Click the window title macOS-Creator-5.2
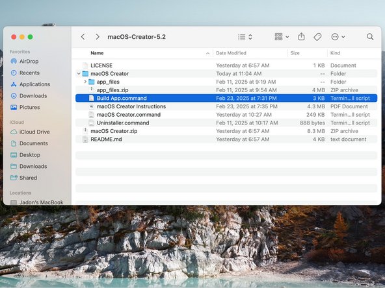The height and width of the screenshot is (288, 385). coord(137,37)
